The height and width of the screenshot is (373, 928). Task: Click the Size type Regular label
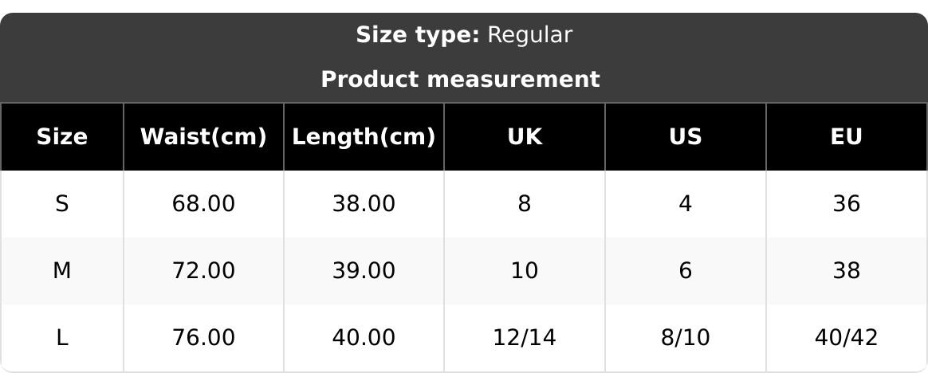point(463,35)
